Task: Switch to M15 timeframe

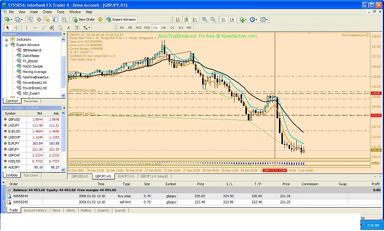Action: [x=138, y=28]
